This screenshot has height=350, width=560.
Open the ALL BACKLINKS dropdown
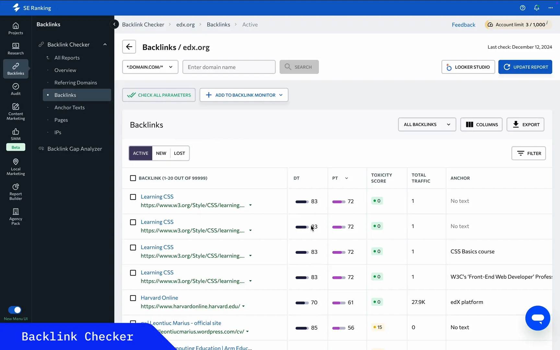click(x=427, y=124)
